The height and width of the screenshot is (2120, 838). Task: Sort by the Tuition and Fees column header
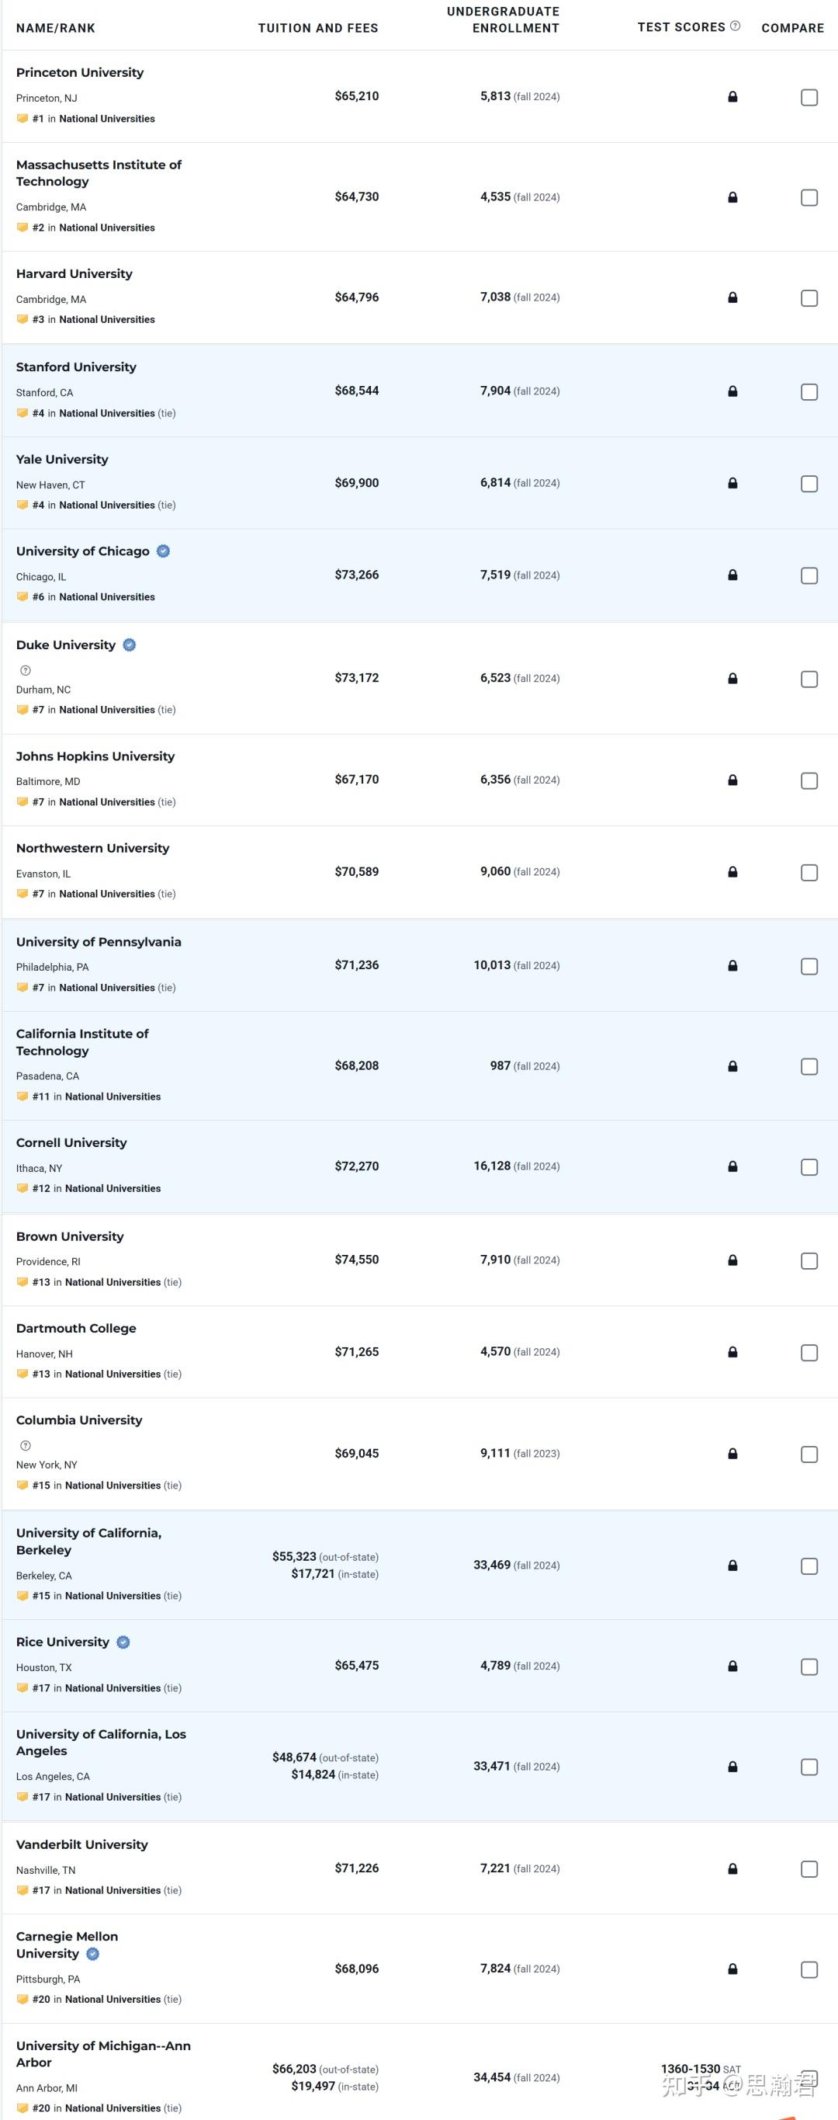point(318,28)
